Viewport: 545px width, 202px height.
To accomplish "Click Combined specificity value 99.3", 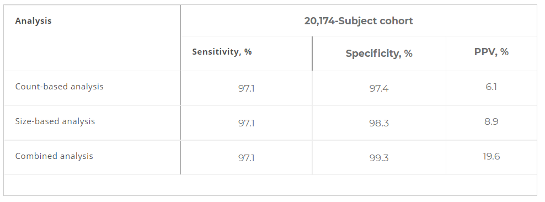I will coord(379,158).
